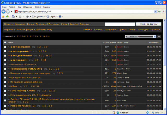Open the Правила link
Viewport: 167px width, 115px height.
[x=155, y=30]
